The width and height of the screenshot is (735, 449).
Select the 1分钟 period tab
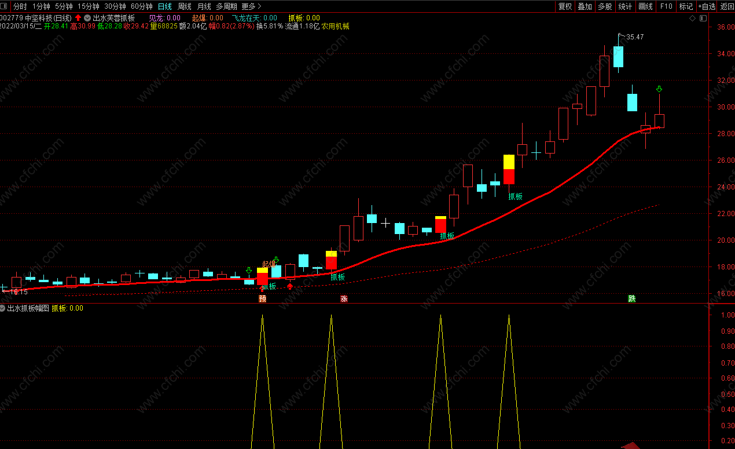pyautogui.click(x=41, y=6)
